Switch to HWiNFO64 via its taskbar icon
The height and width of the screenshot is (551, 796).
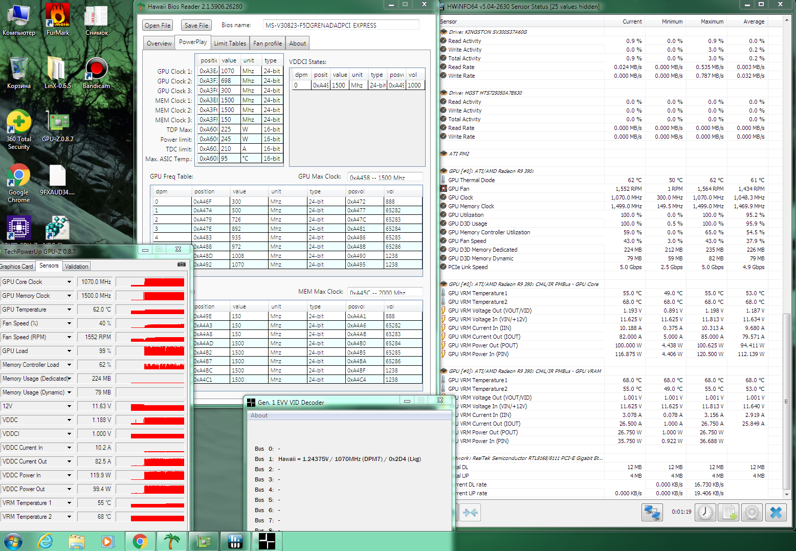click(235, 541)
